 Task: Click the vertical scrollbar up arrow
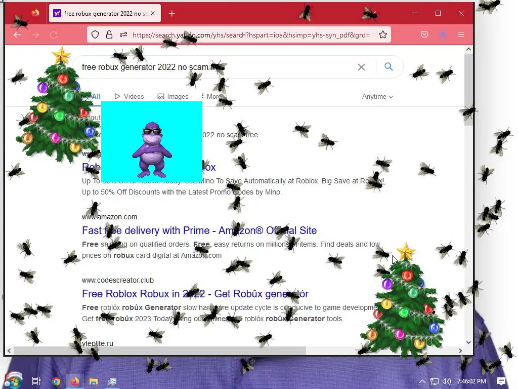point(468,49)
